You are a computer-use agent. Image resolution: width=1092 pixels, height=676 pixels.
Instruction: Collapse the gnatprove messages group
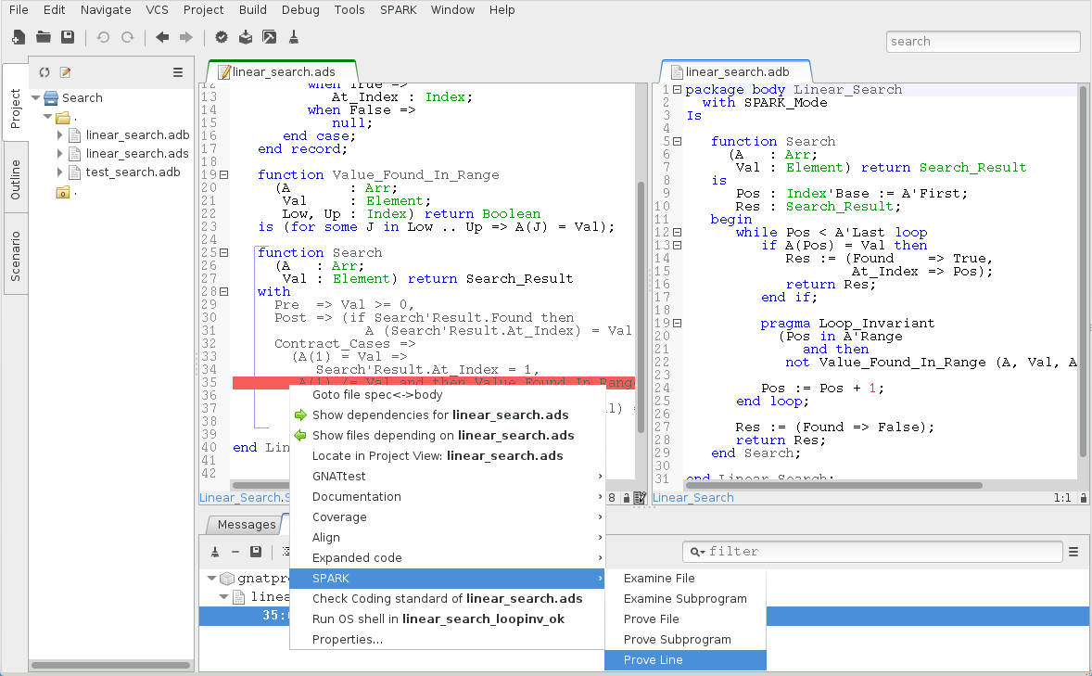(x=211, y=578)
